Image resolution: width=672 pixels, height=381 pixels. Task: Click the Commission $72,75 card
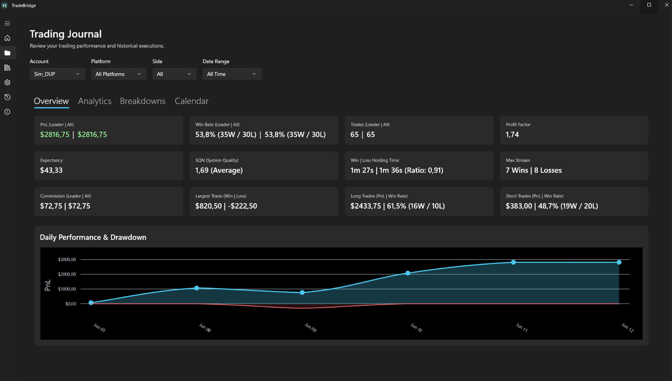tap(109, 202)
